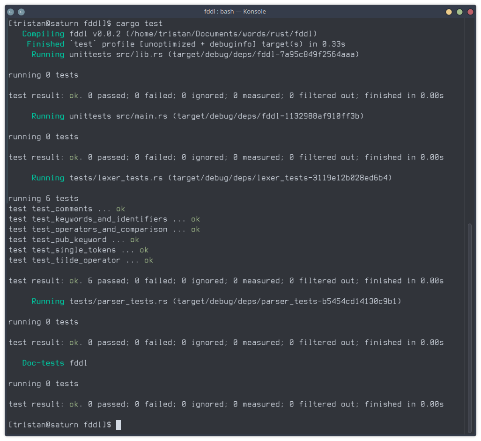Click 'Running' before unittests src/main.rs
Screen dimensions: 481x441
[x=48, y=116]
